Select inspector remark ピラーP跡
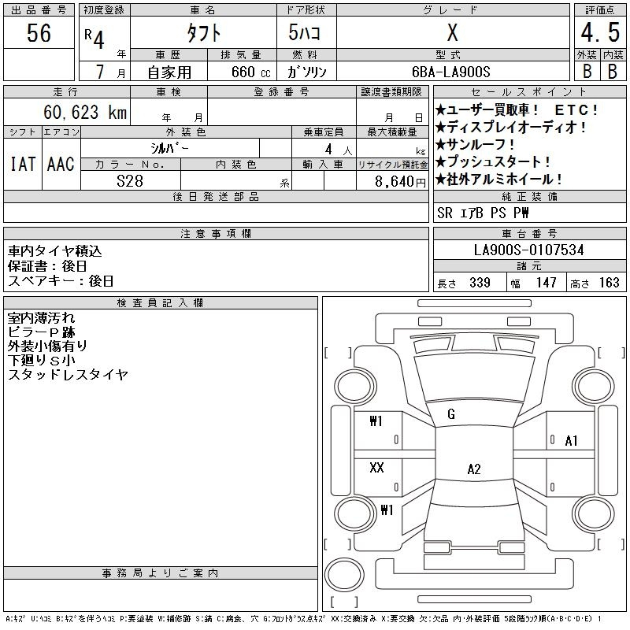 click(x=41, y=332)
